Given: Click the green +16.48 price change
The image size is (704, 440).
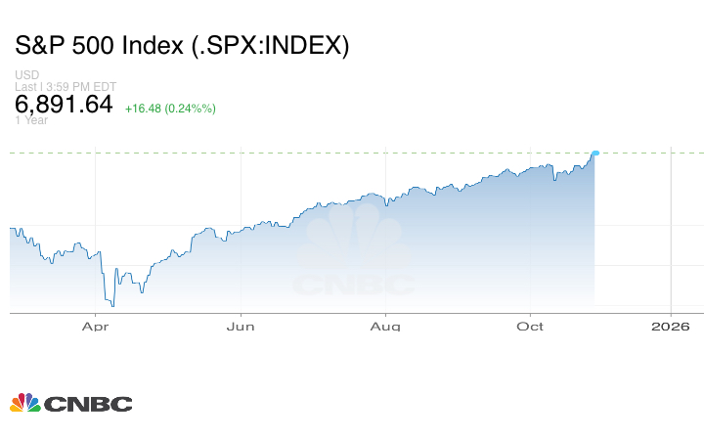Looking at the screenshot, I should tap(144, 108).
